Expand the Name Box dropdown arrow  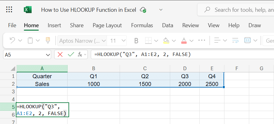click(48, 55)
